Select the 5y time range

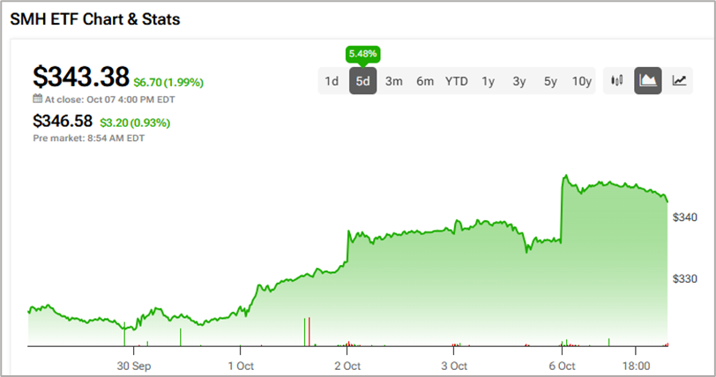tap(550, 81)
